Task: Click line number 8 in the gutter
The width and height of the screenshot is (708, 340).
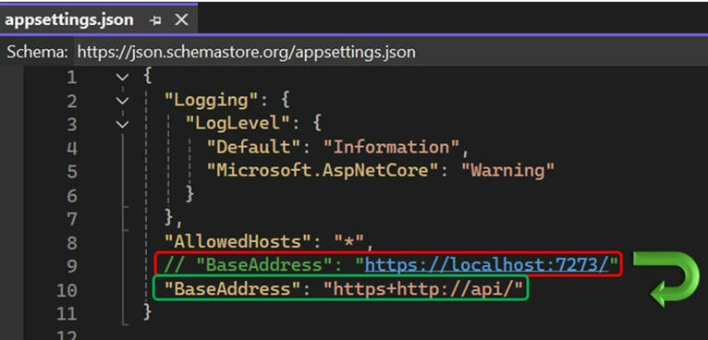Action: tap(72, 242)
